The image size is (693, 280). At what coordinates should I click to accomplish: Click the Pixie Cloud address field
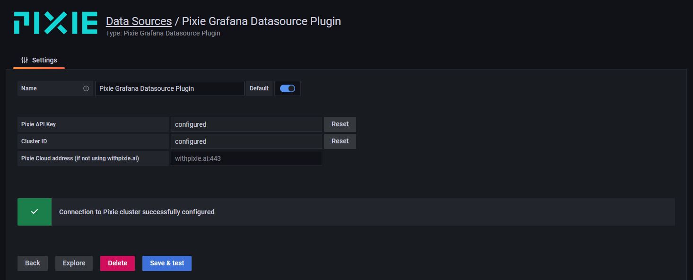point(246,158)
